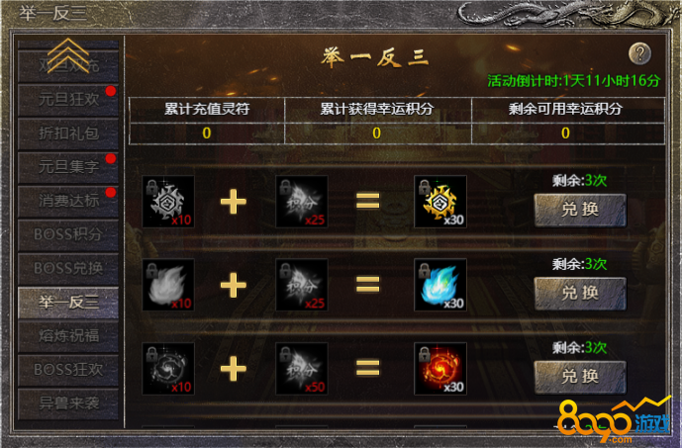Screen dimensions: 682x448
Task: Click the x25 points icon in first row
Action: pos(302,202)
